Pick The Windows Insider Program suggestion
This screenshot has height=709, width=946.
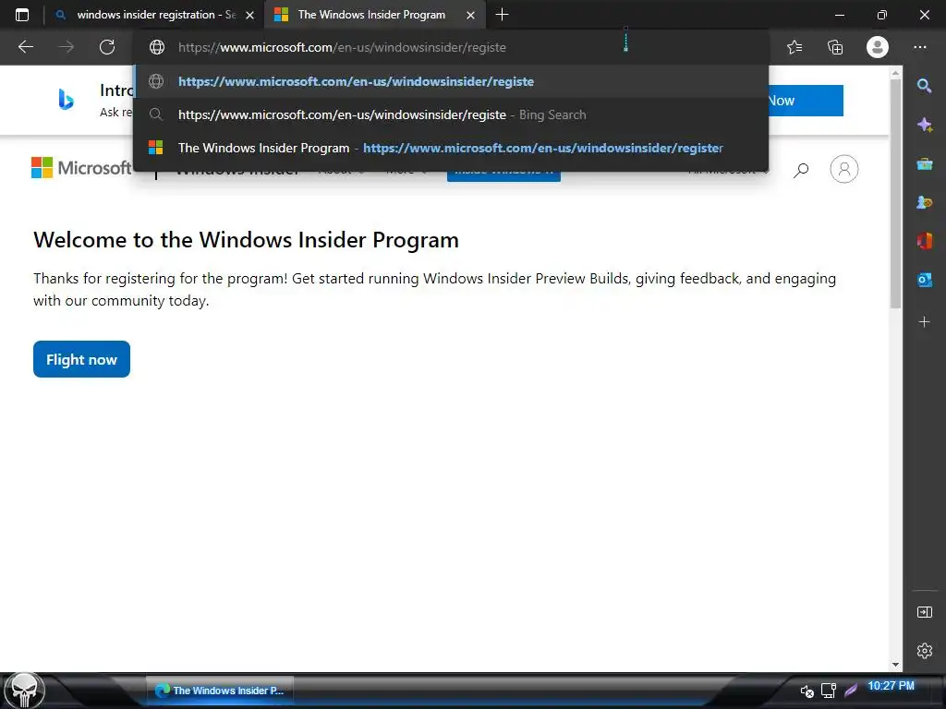tap(451, 148)
